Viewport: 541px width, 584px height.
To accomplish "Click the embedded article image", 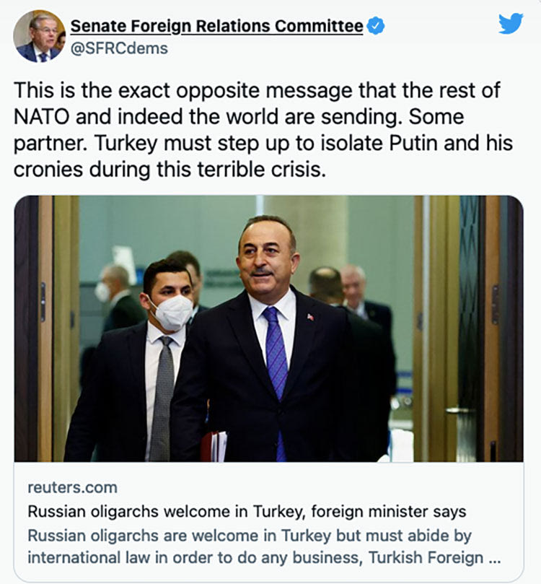I will pos(270,332).
